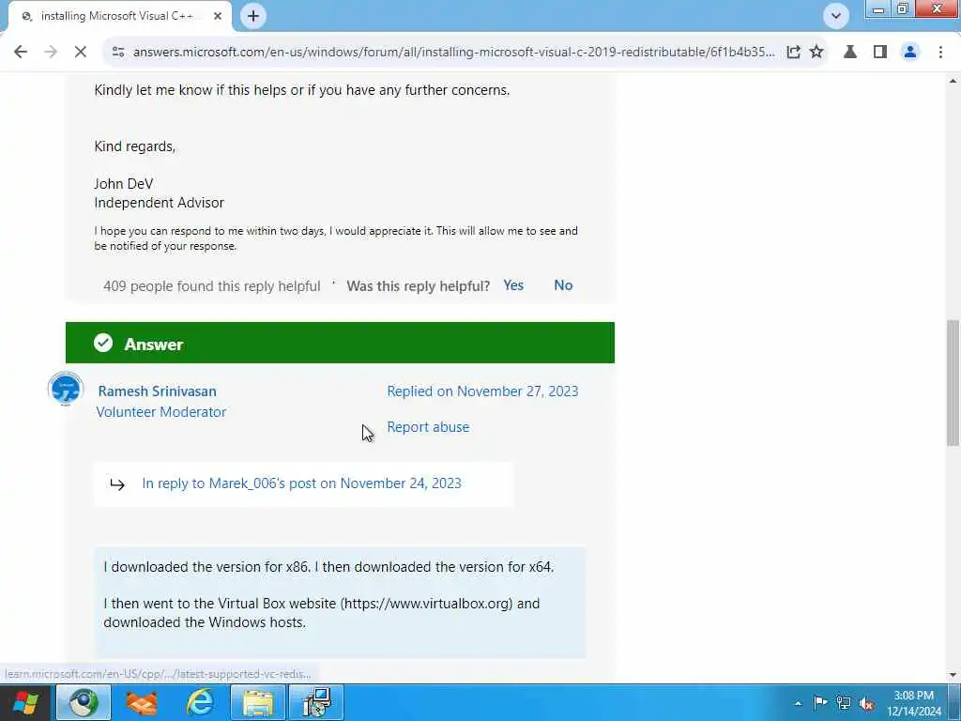Viewport: 961px width, 721px height.
Task: Launch Internet Explorer from taskbar
Action: pyautogui.click(x=200, y=702)
